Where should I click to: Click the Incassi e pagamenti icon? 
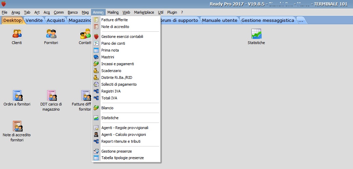pos(96,64)
